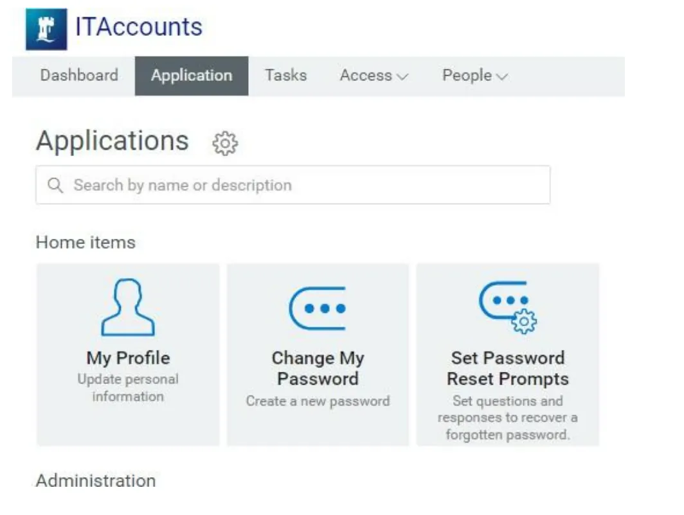Expand the People dropdown menu
The width and height of the screenshot is (684, 515).
(x=475, y=76)
